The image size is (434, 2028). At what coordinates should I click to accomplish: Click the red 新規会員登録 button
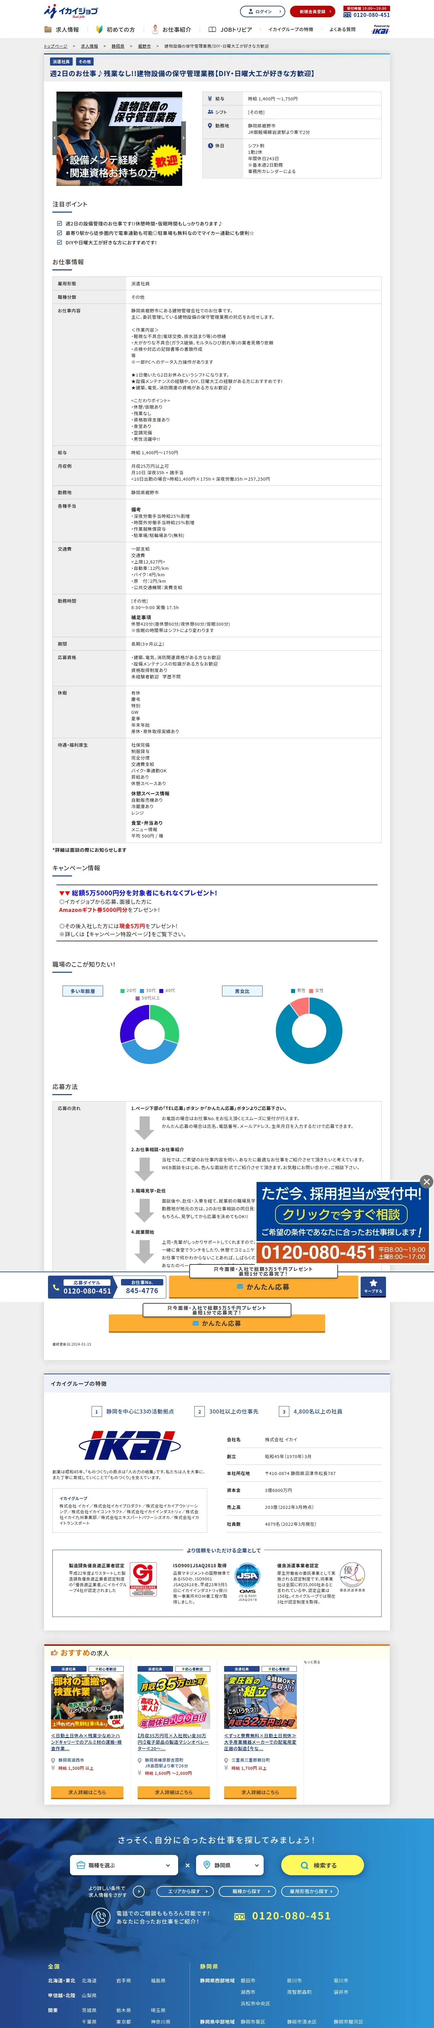[x=312, y=12]
